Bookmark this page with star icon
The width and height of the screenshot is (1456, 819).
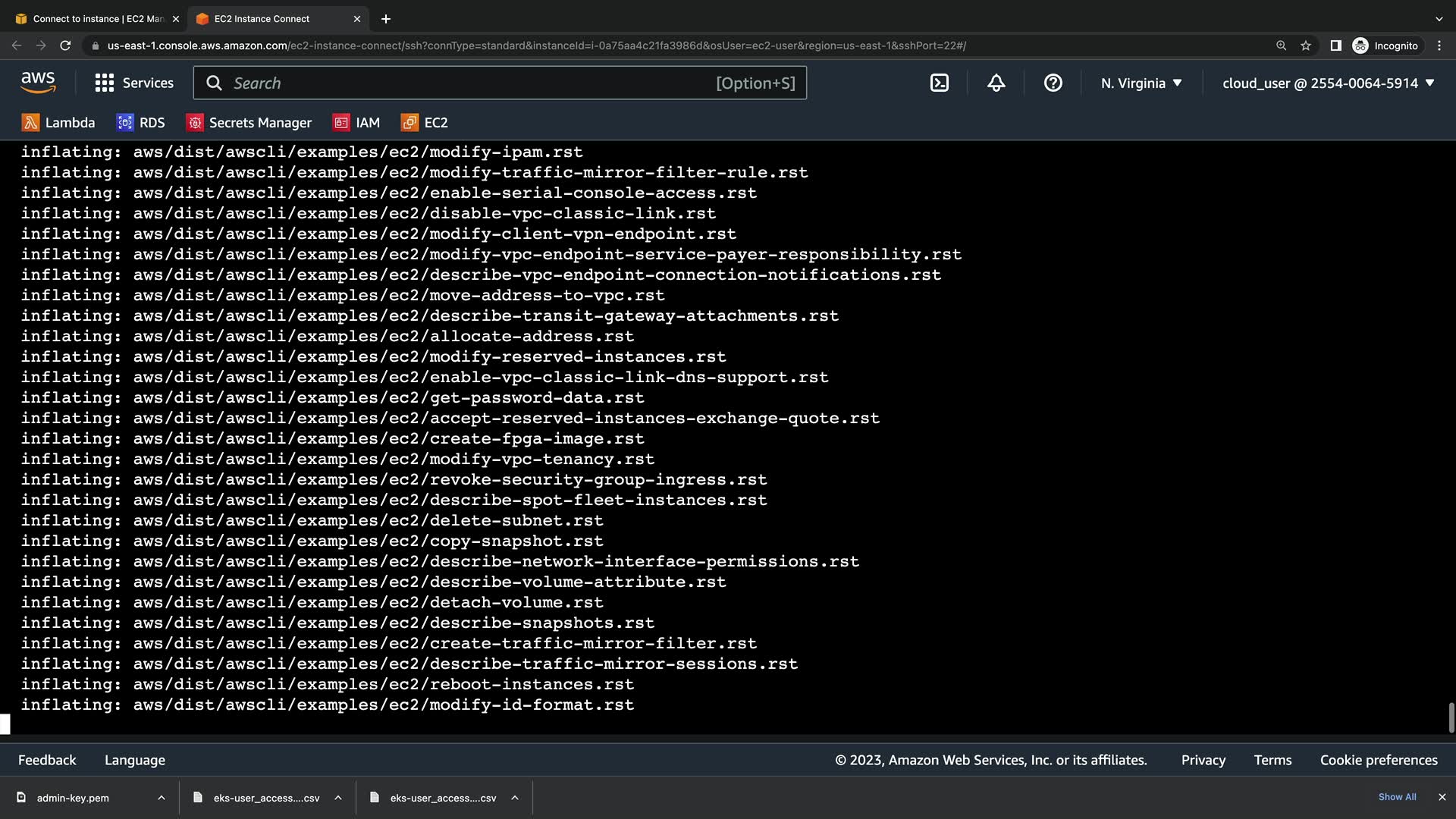pyautogui.click(x=1305, y=45)
